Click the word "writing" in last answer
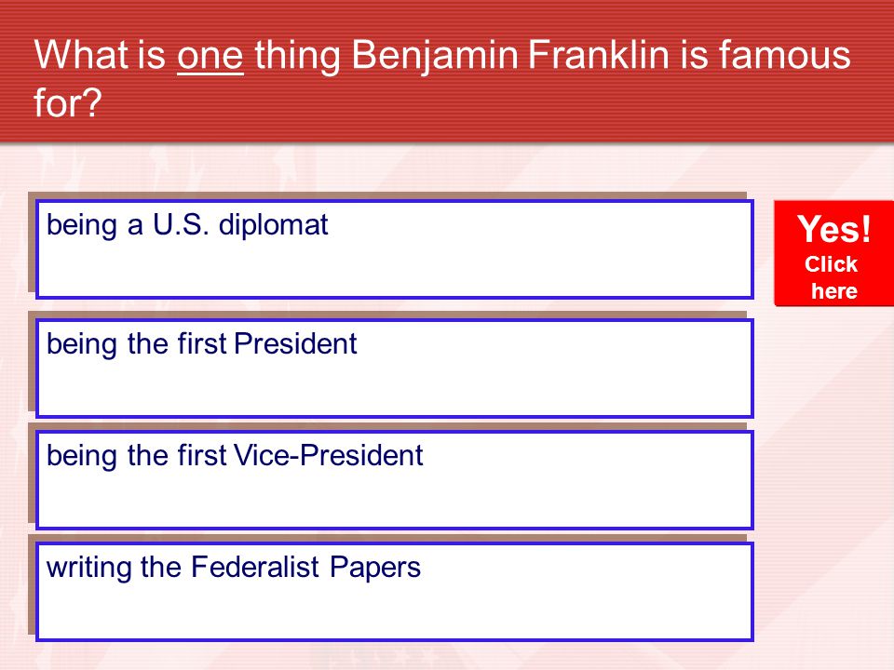Image resolution: width=894 pixels, height=670 pixels. [85, 569]
